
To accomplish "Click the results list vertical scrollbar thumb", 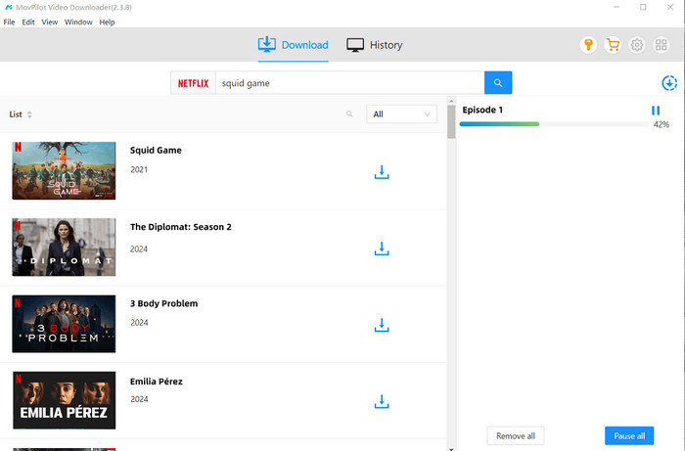I will [451, 122].
